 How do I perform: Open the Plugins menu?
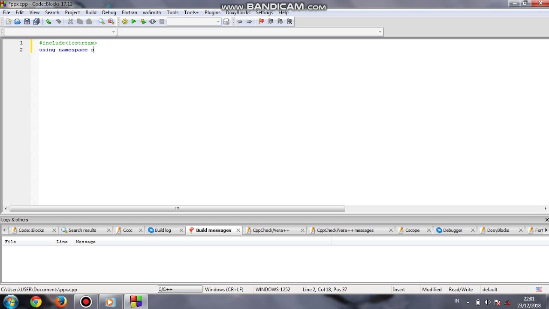[x=212, y=12]
